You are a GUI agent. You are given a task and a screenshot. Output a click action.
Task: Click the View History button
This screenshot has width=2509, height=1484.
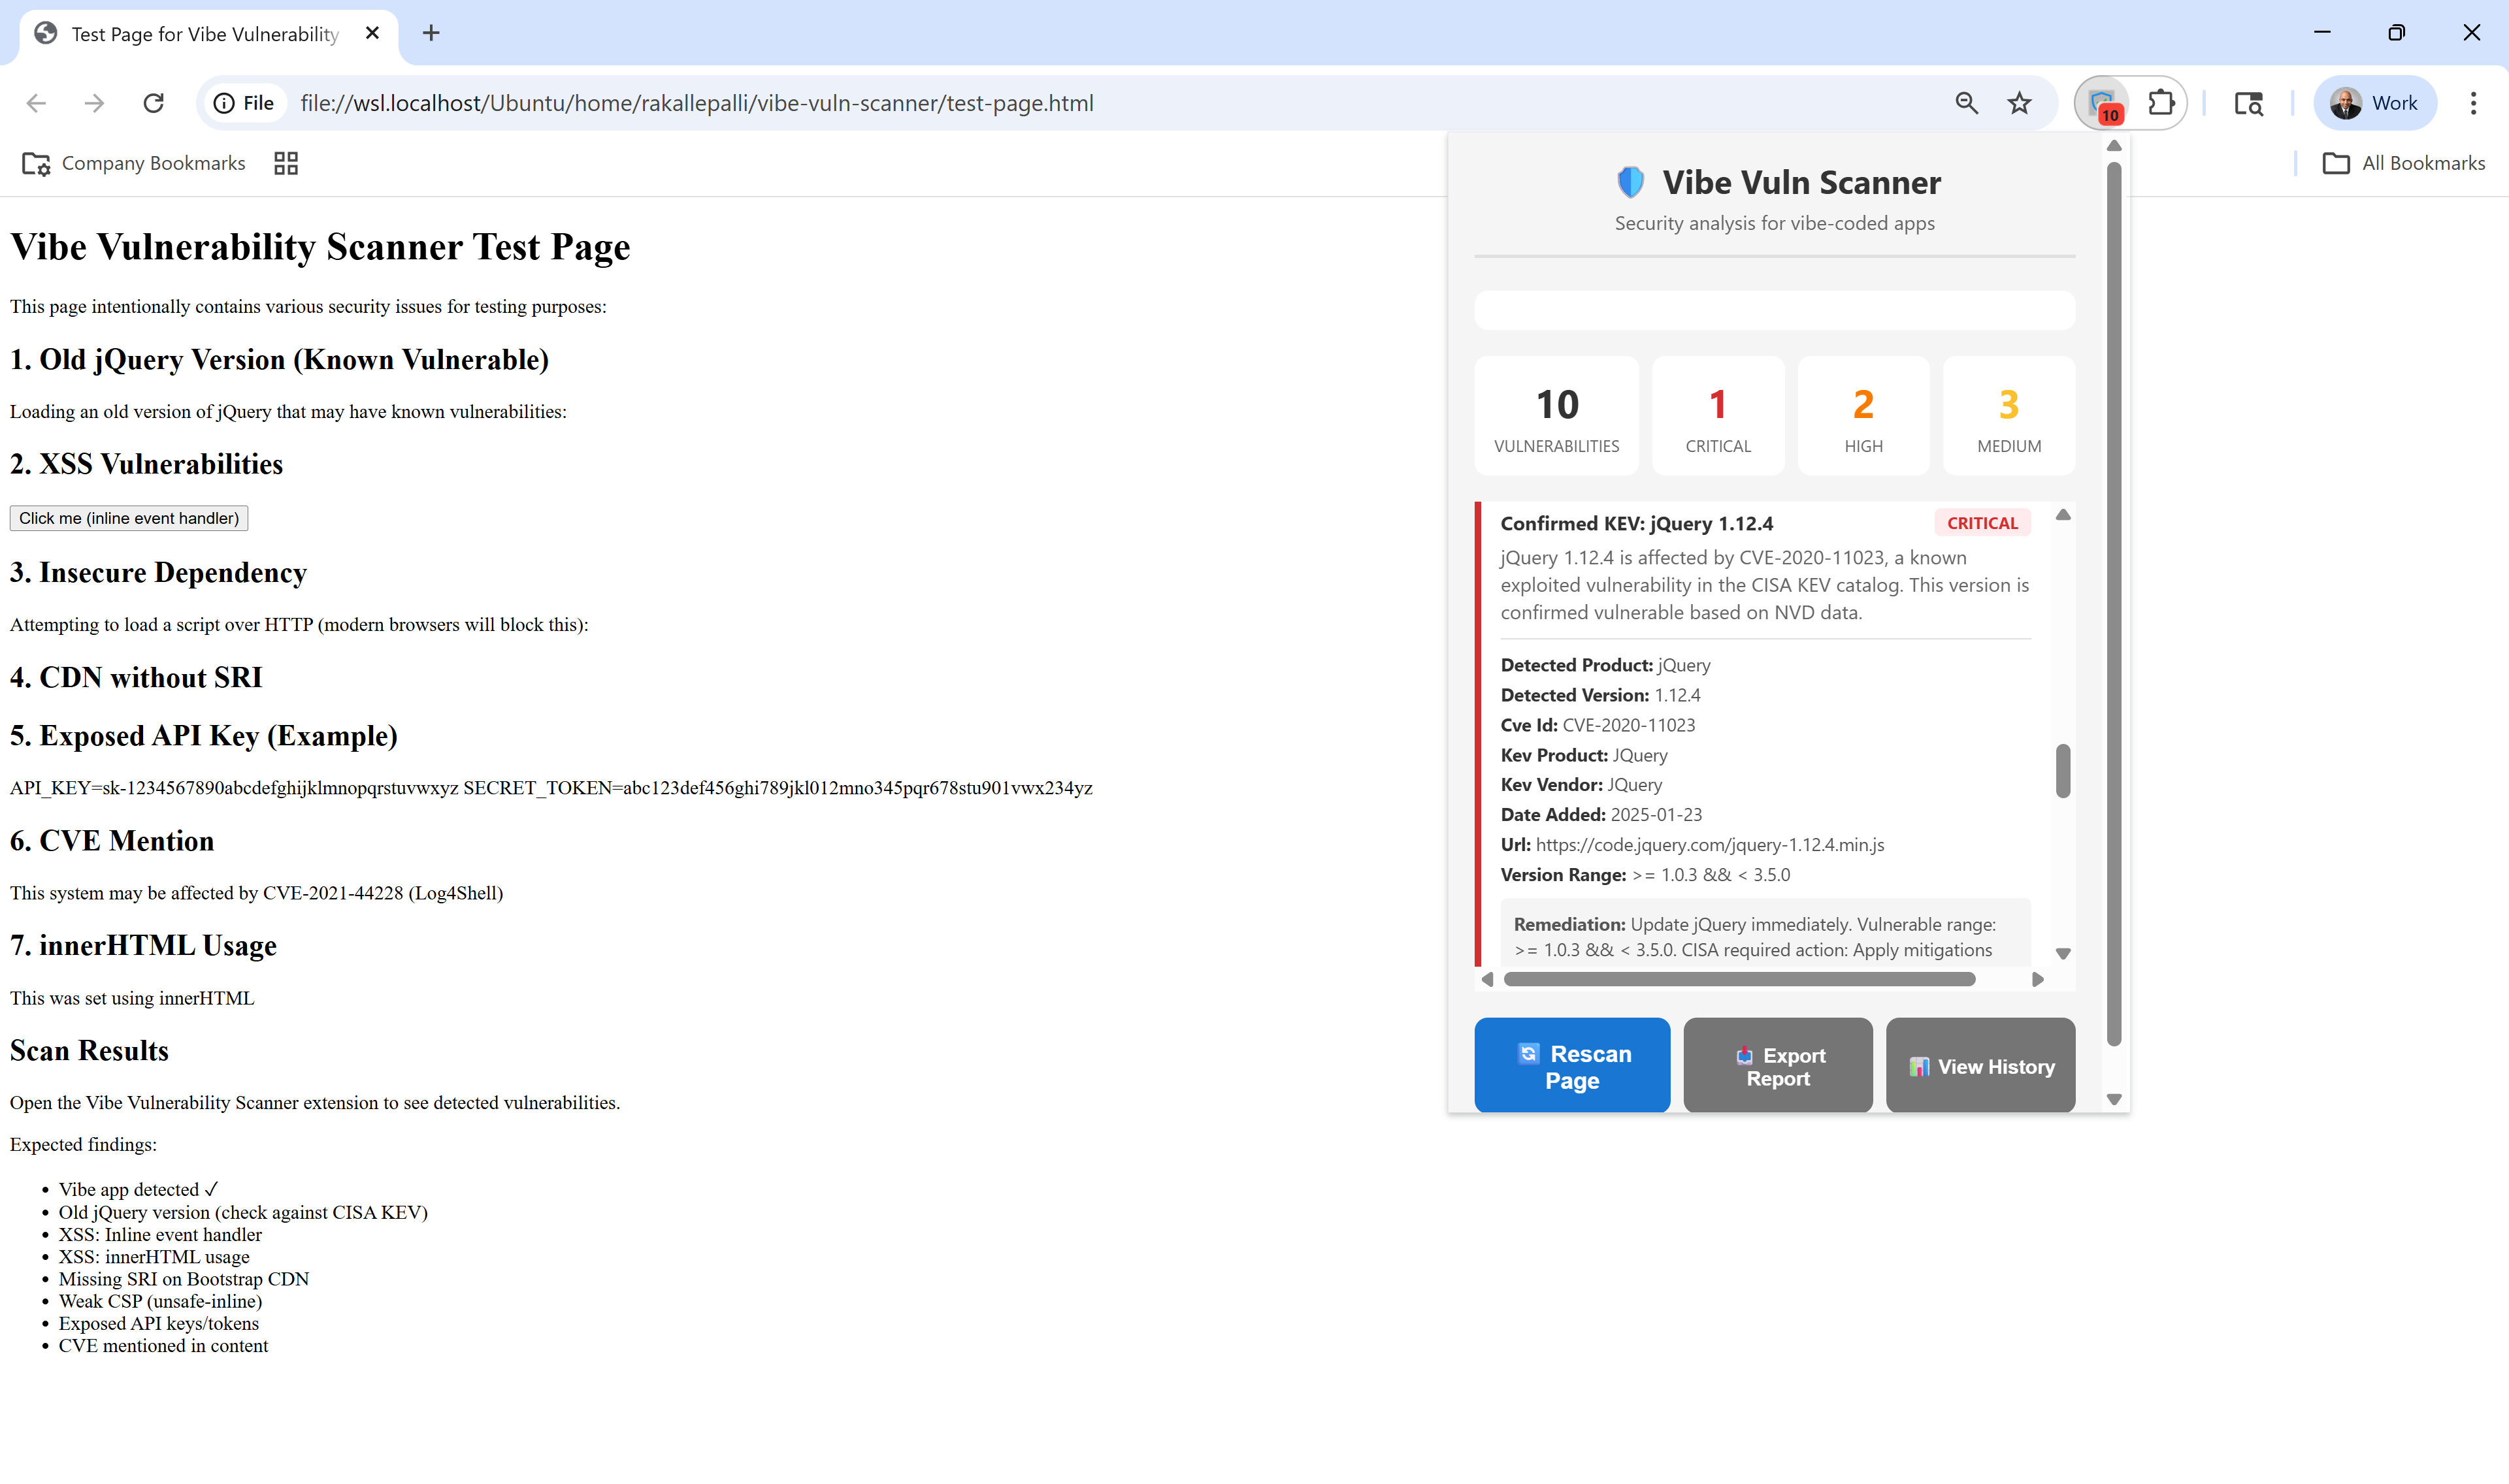(1980, 1066)
